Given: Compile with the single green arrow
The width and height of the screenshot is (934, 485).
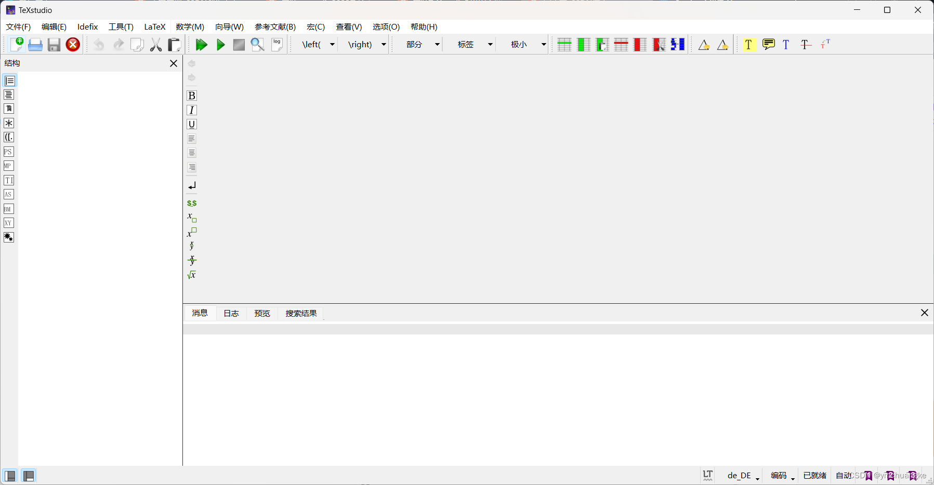Looking at the screenshot, I should pos(220,45).
